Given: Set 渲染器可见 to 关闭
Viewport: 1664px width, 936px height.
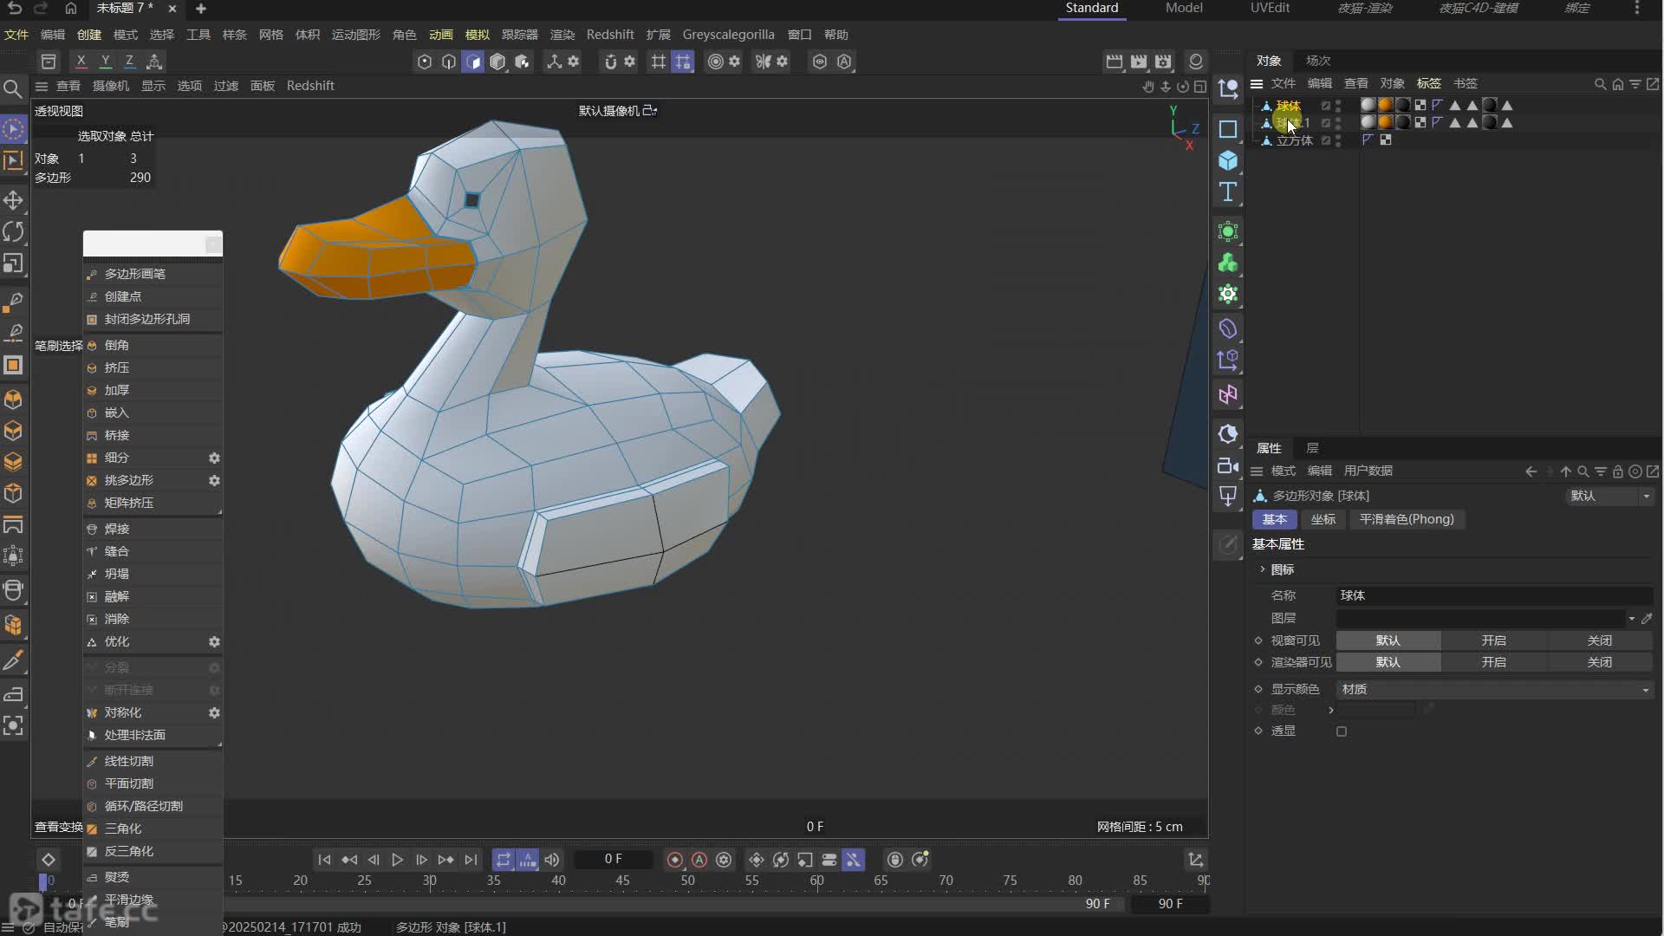Looking at the screenshot, I should coord(1600,662).
